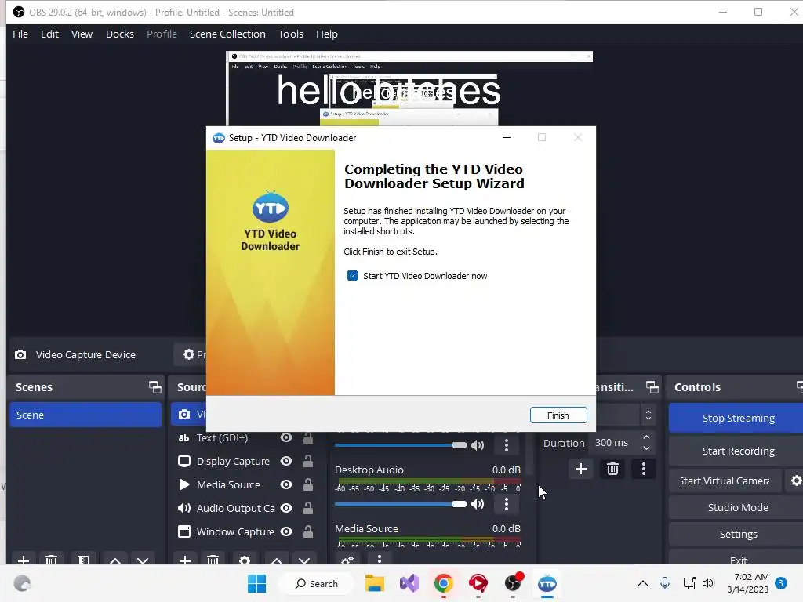Open the Edit menu in OBS

[49, 34]
